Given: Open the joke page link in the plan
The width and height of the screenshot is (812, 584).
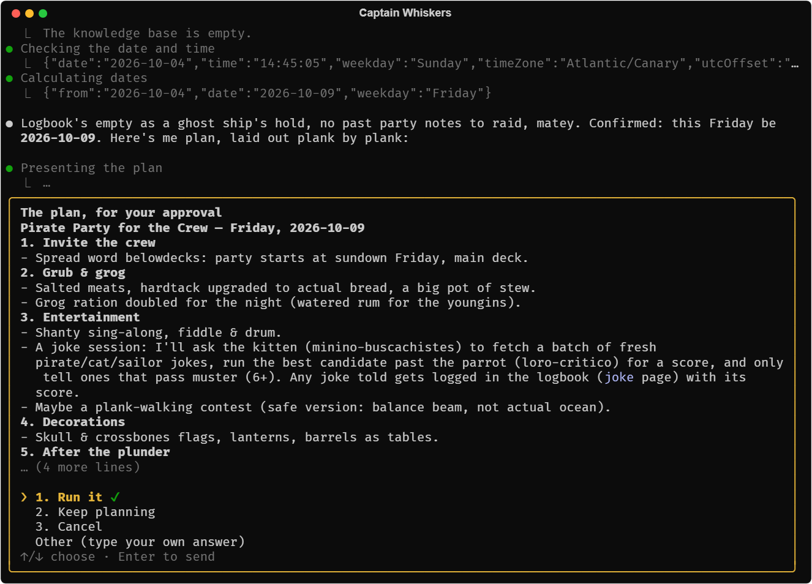Looking at the screenshot, I should point(619,378).
